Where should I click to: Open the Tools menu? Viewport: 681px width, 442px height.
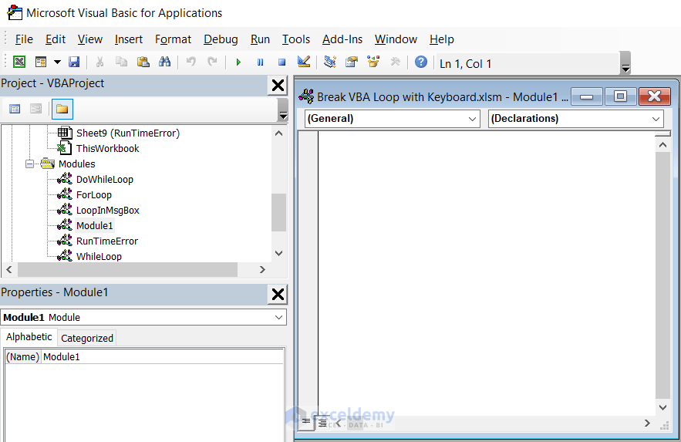point(295,39)
